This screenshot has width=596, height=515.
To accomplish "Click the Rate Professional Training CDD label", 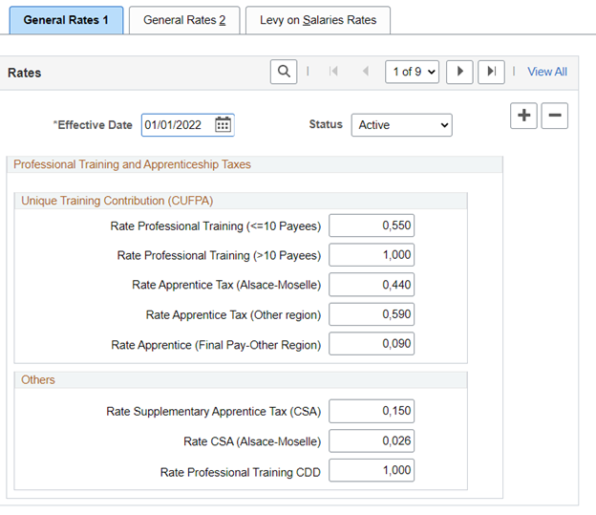I will coord(241,472).
